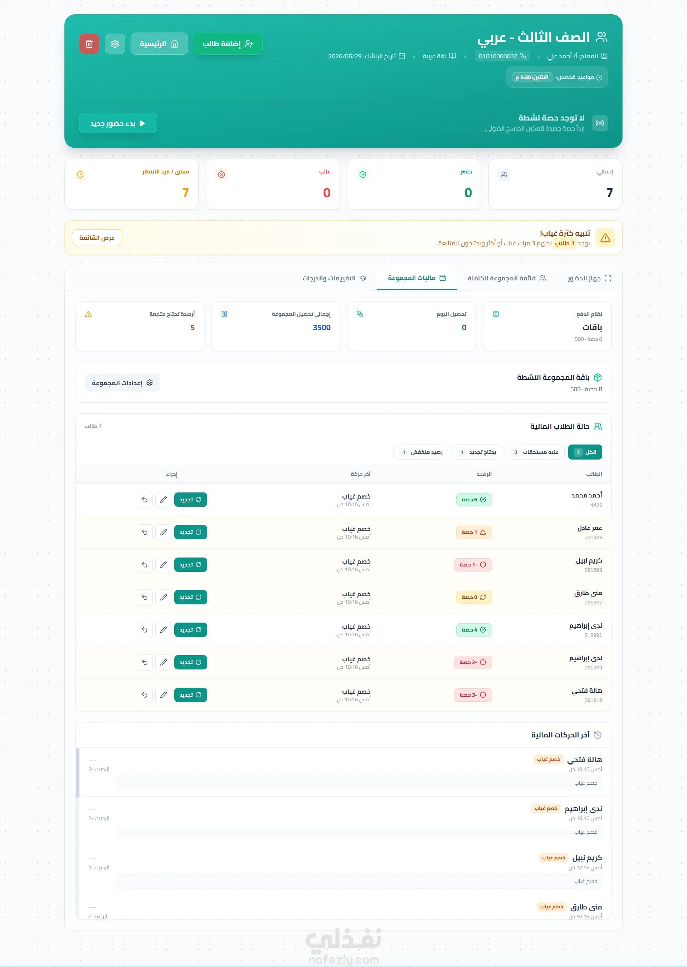Renew package for كريم نبيل

coord(190,565)
